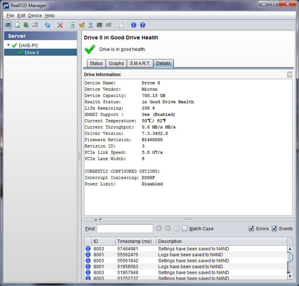Click the find previous up-arrow icon
This screenshot has width=299, height=286.
tap(168, 228)
